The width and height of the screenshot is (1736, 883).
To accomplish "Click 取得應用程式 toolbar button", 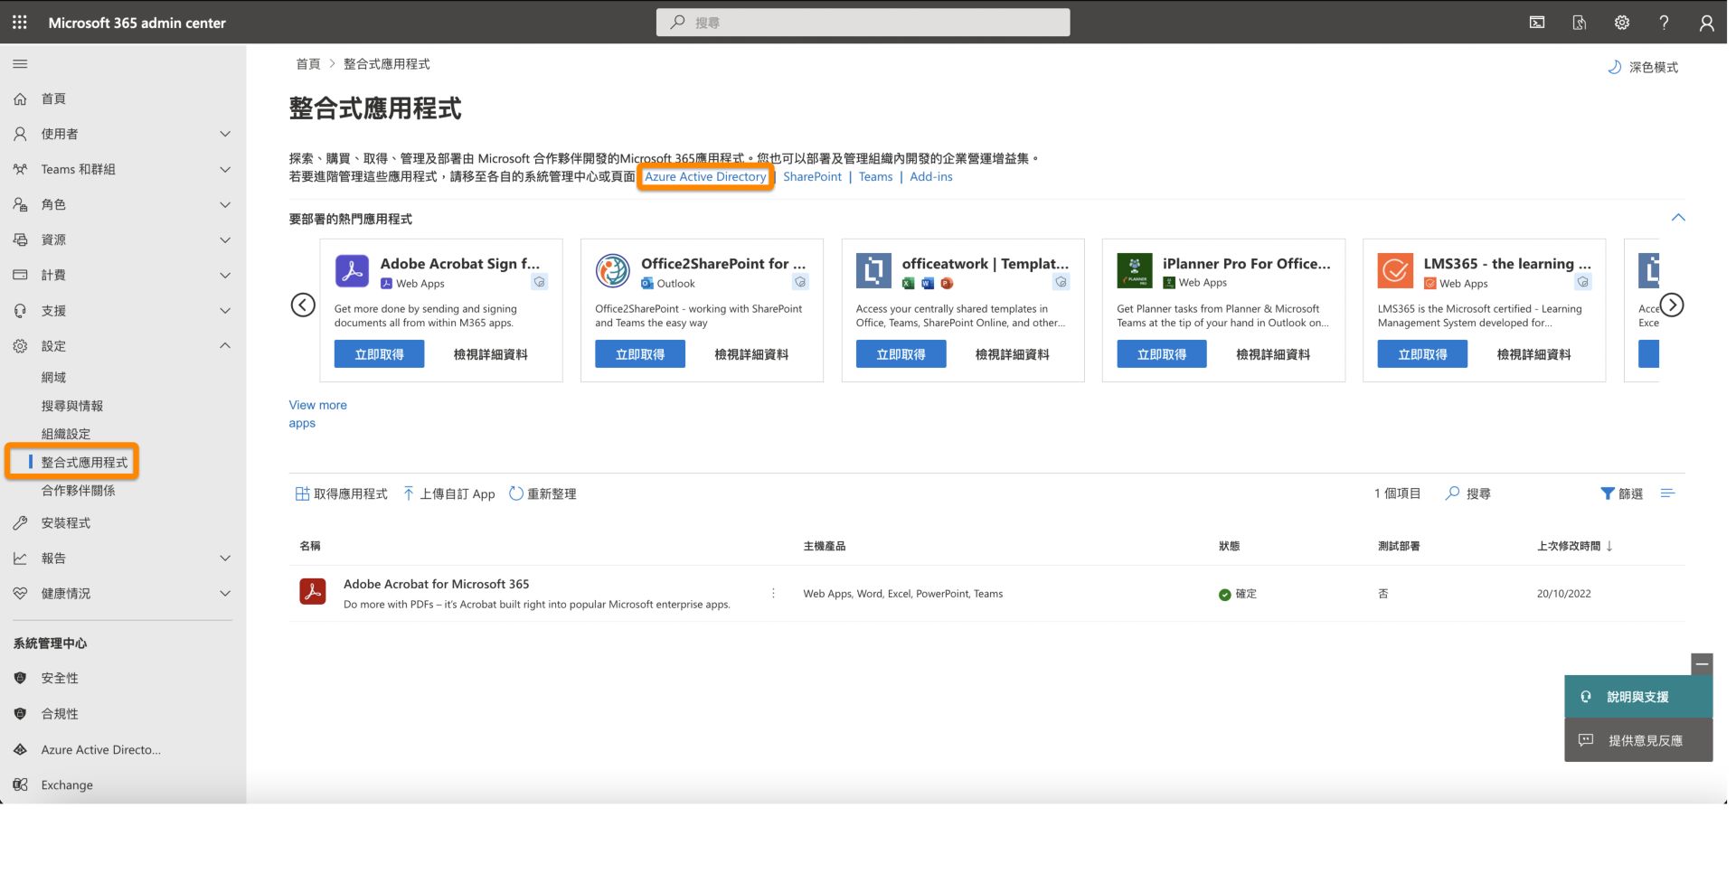I will click(341, 493).
